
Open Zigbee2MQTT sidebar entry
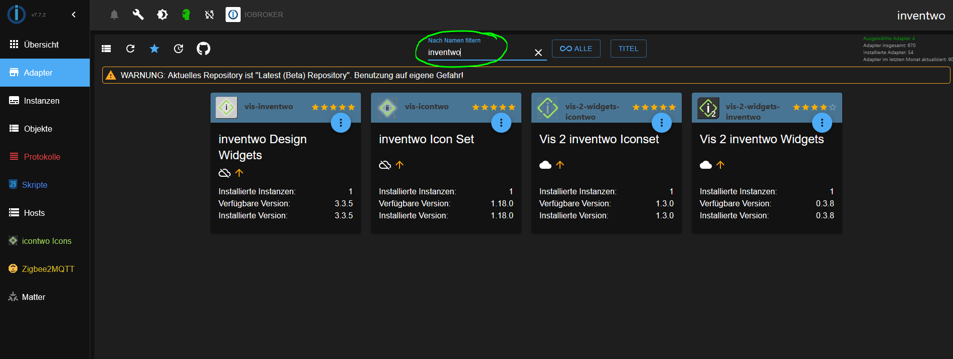tap(45, 269)
